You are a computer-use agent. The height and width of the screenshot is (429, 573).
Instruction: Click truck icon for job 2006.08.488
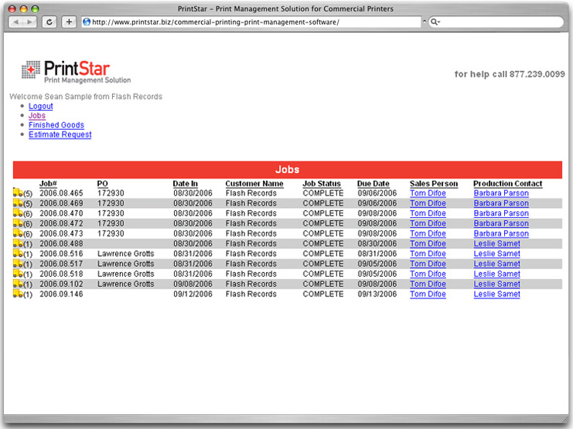tap(18, 243)
